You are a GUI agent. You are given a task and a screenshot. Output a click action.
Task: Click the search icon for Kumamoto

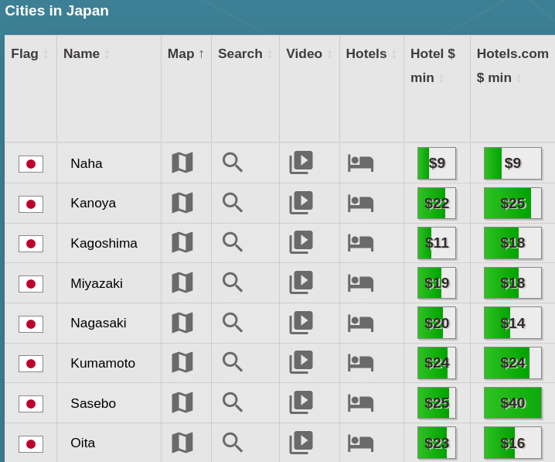pos(233,362)
